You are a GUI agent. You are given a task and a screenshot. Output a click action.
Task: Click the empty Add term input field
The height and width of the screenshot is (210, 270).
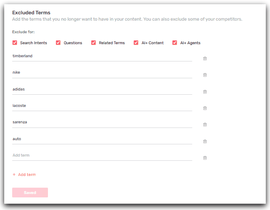[102, 155]
